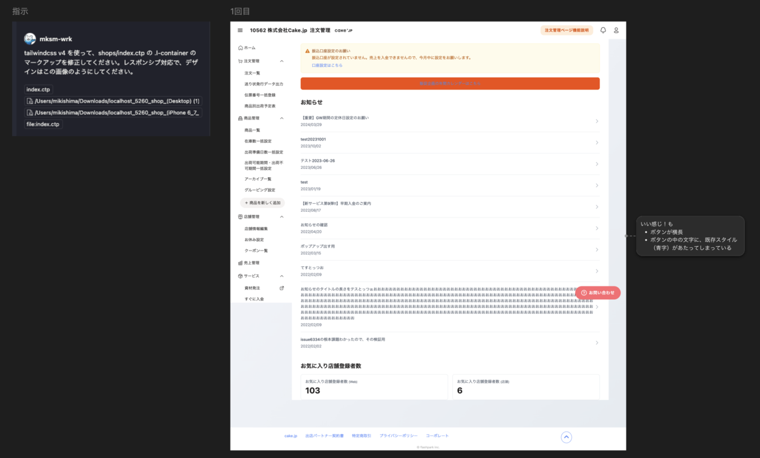Open the てすとっつお notice
Image resolution: width=760 pixels, height=458 pixels.
pos(450,271)
